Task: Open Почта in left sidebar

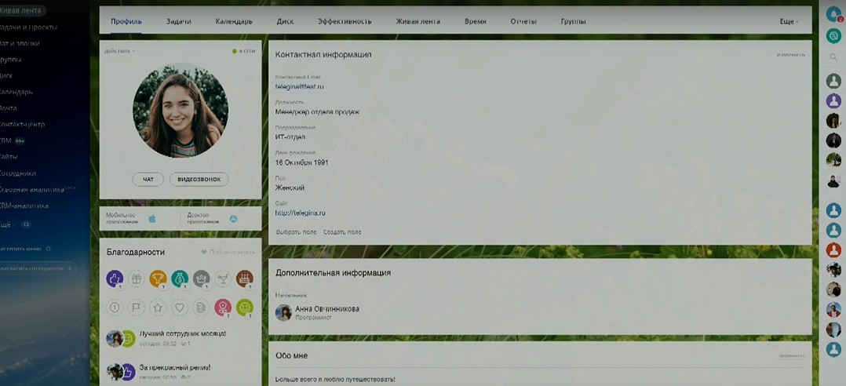Action: pyautogui.click(x=8, y=108)
